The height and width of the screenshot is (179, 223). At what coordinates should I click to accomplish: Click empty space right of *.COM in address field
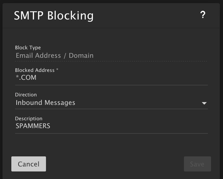pos(126,78)
